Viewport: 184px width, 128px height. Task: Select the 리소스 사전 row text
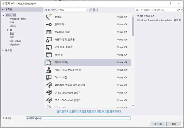[x=61, y=78]
